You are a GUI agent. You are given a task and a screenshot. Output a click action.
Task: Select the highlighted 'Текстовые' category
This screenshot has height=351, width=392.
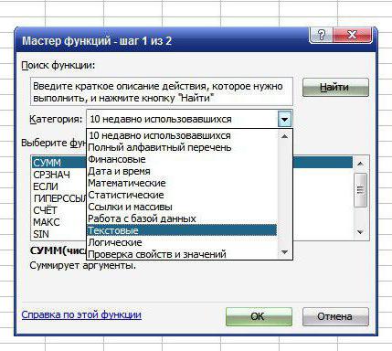pos(182,230)
